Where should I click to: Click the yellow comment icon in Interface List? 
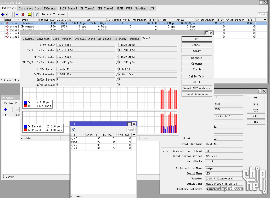click(29, 14)
